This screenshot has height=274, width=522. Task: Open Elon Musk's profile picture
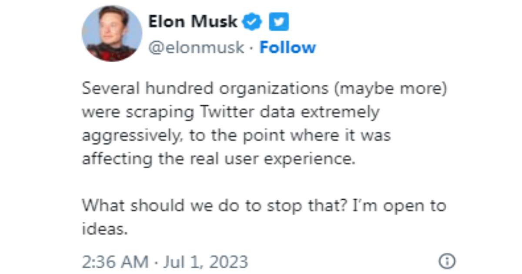click(x=112, y=33)
